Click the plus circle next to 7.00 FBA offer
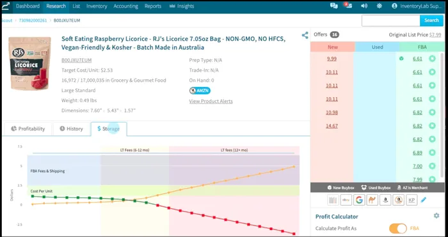This screenshot has height=237, width=448. pyautogui.click(x=432, y=166)
